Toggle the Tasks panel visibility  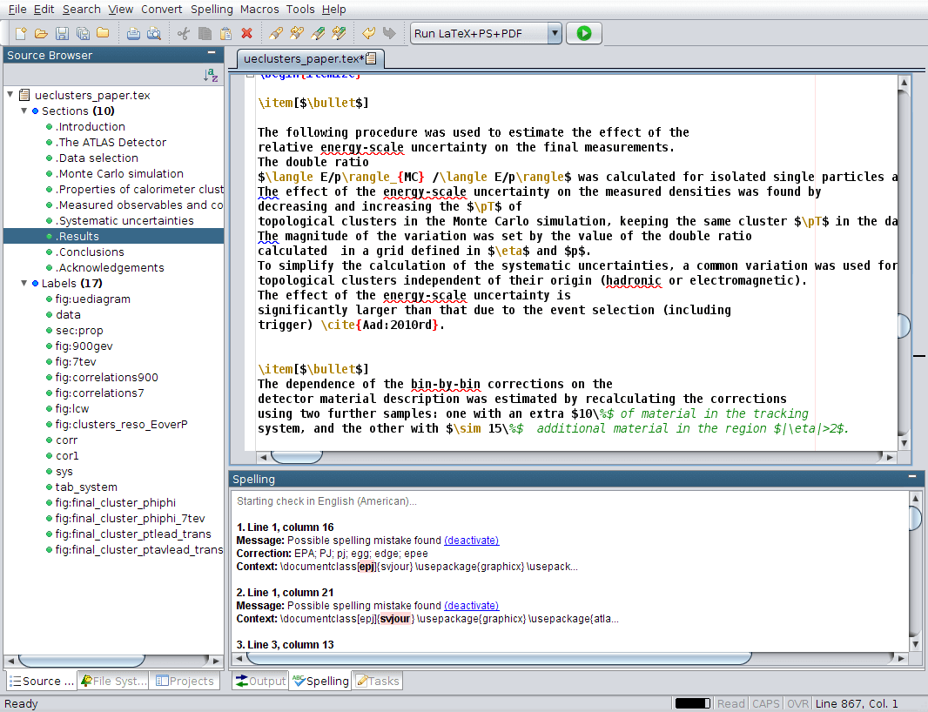[x=377, y=681]
